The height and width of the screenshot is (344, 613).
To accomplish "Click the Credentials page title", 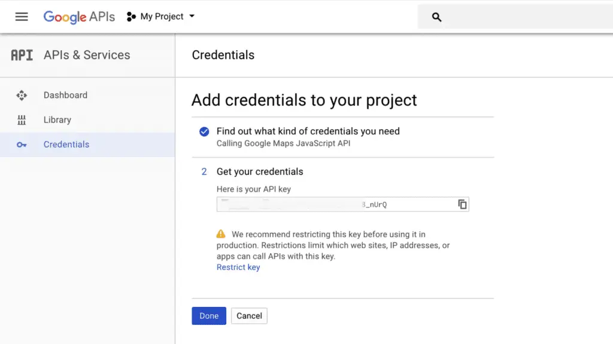I will pyautogui.click(x=223, y=55).
